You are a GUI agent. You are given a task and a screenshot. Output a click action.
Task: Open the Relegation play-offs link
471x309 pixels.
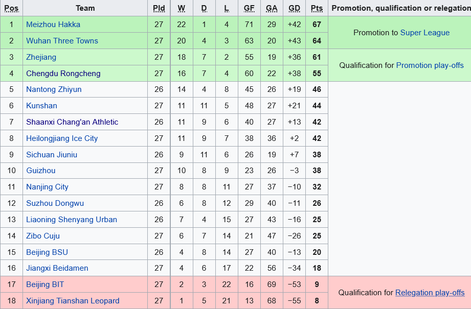click(x=430, y=293)
